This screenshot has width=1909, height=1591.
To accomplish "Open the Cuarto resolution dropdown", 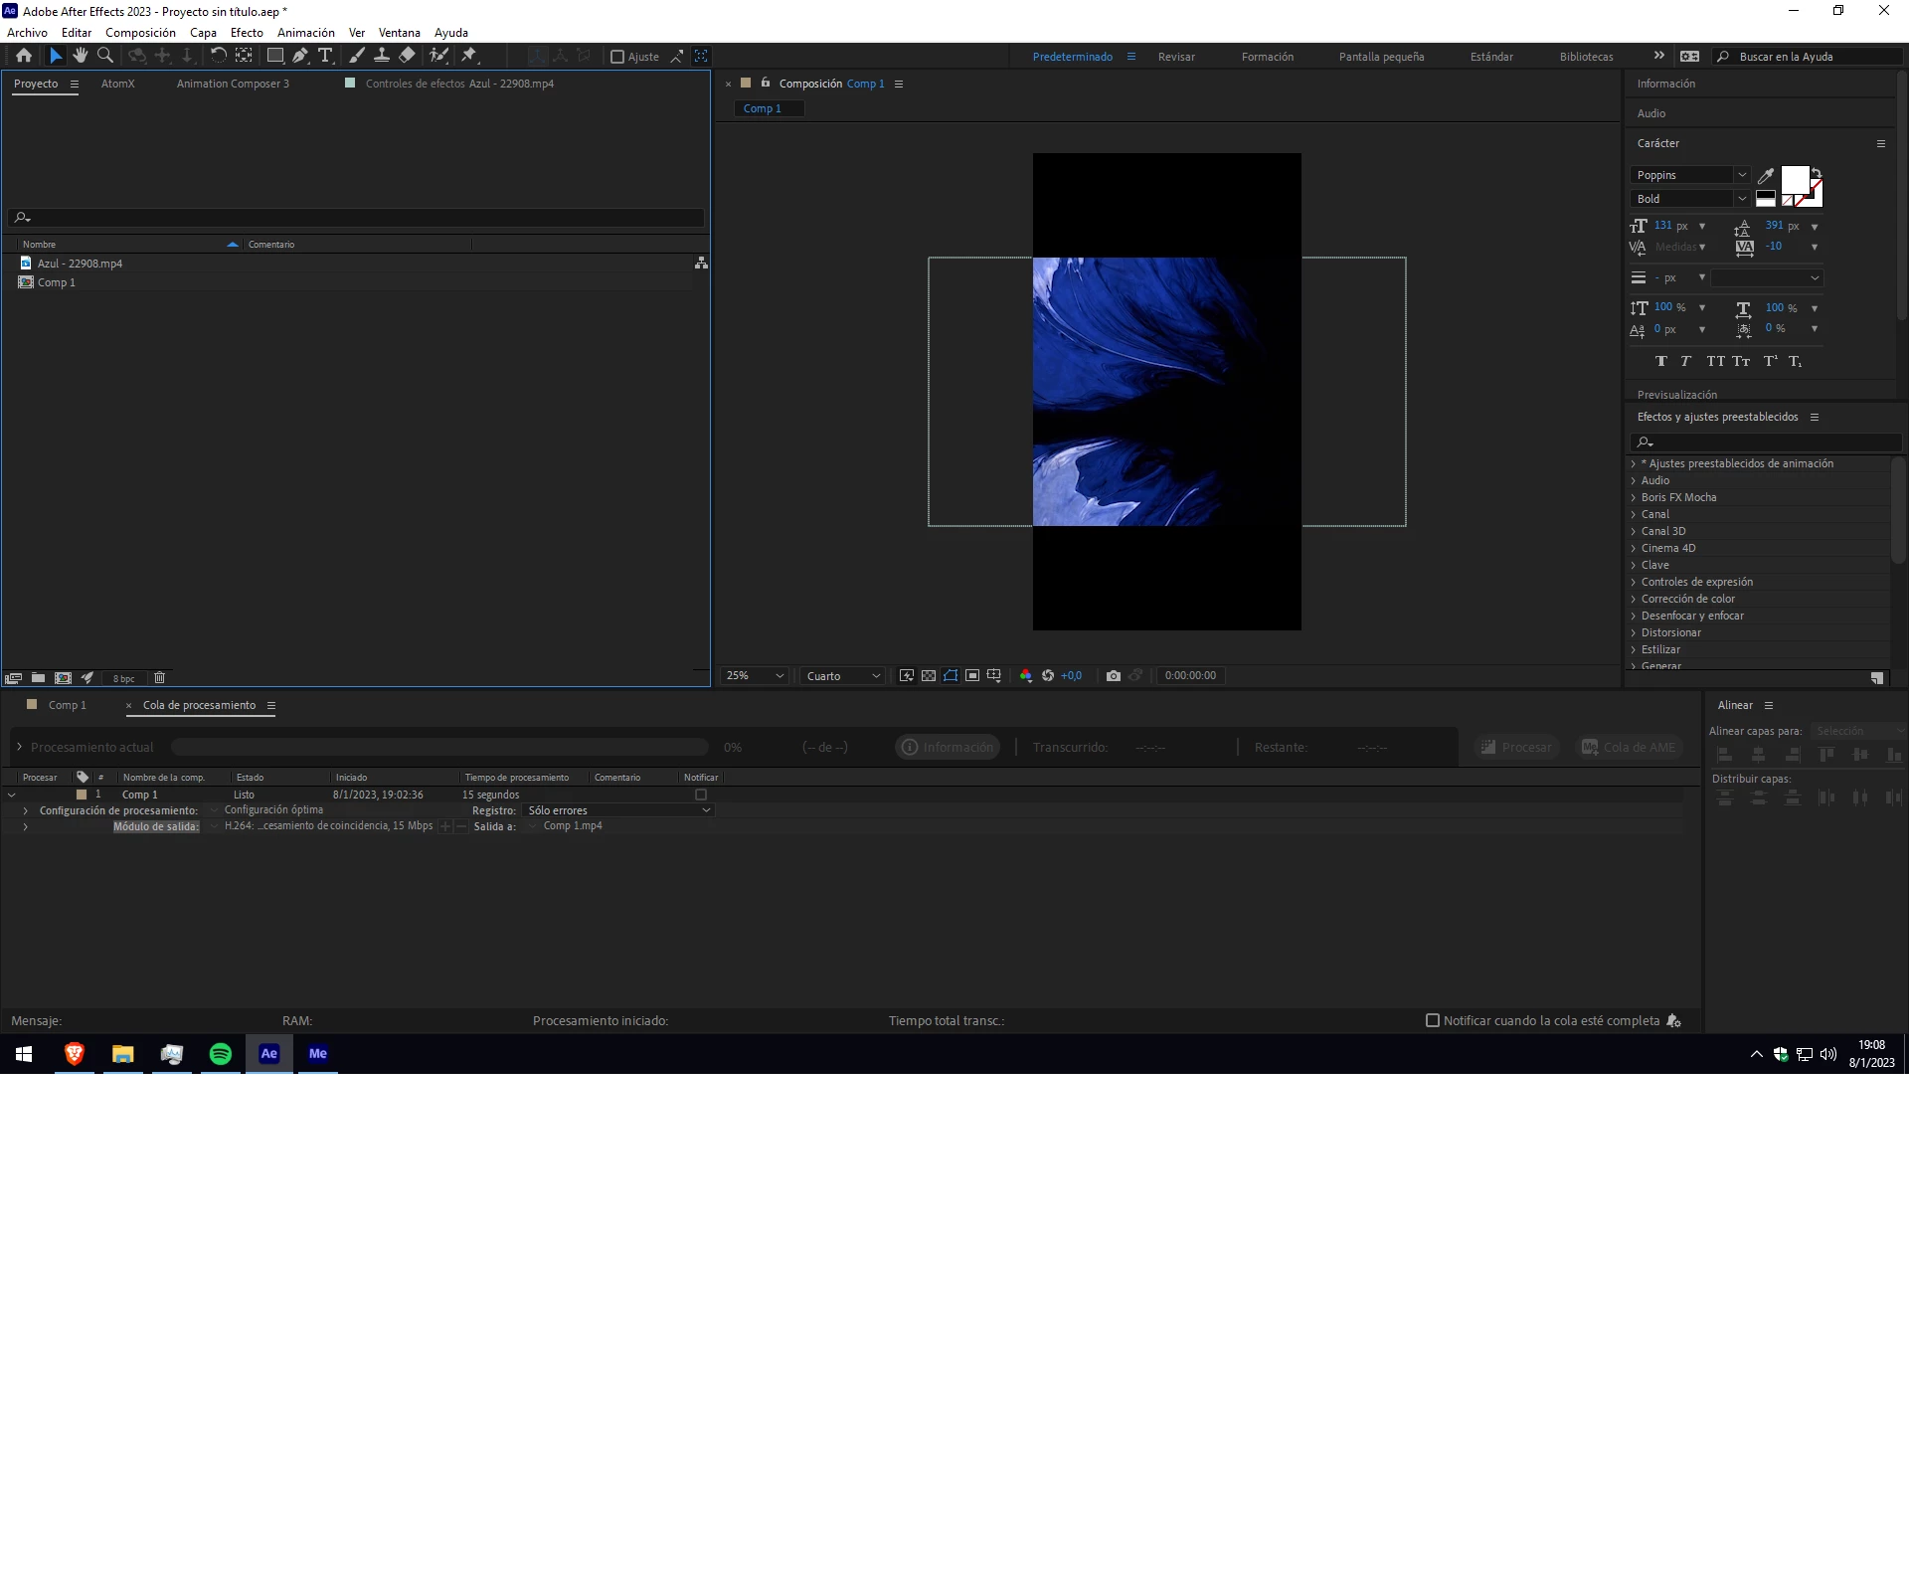I will click(843, 675).
